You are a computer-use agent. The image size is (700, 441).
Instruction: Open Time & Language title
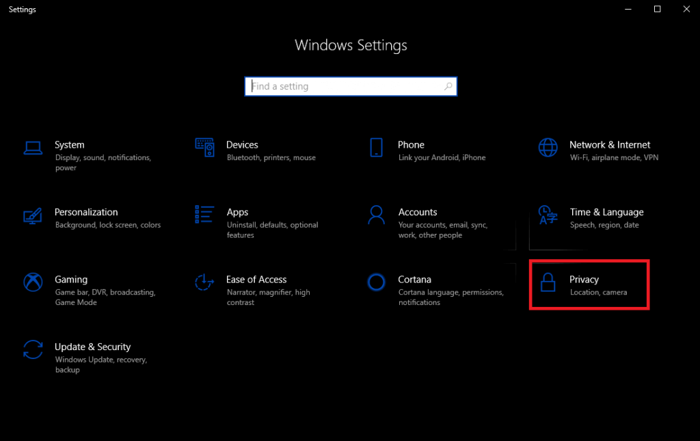pyautogui.click(x=607, y=213)
